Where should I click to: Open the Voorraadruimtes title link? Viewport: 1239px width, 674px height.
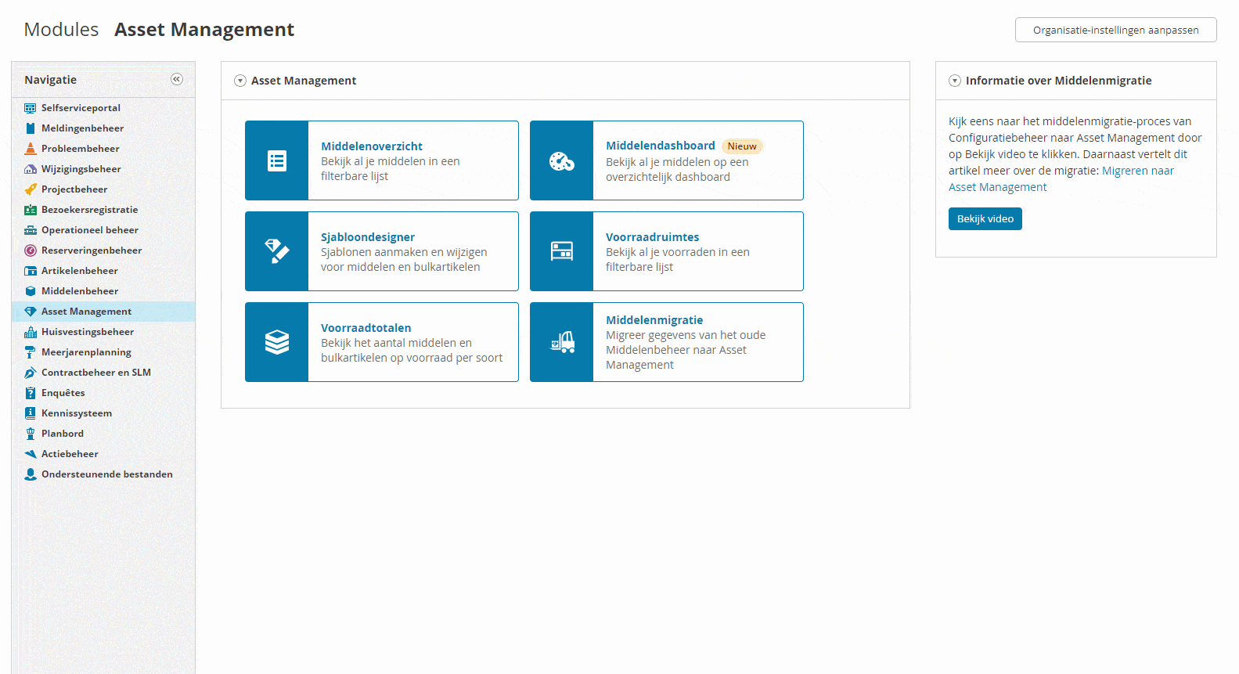click(x=653, y=237)
